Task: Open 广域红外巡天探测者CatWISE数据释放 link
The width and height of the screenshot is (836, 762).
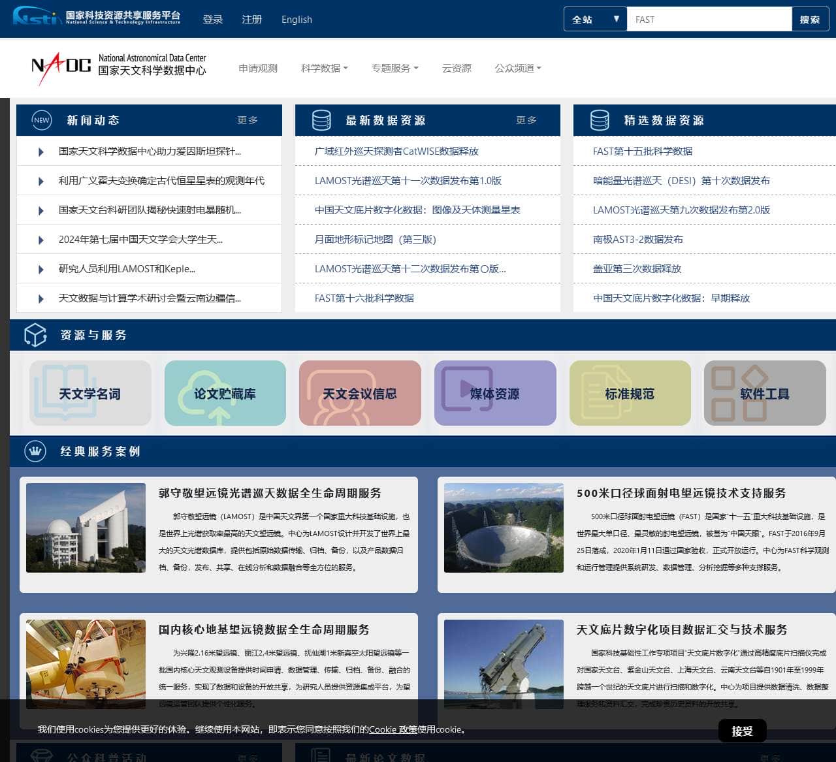Action: point(396,151)
